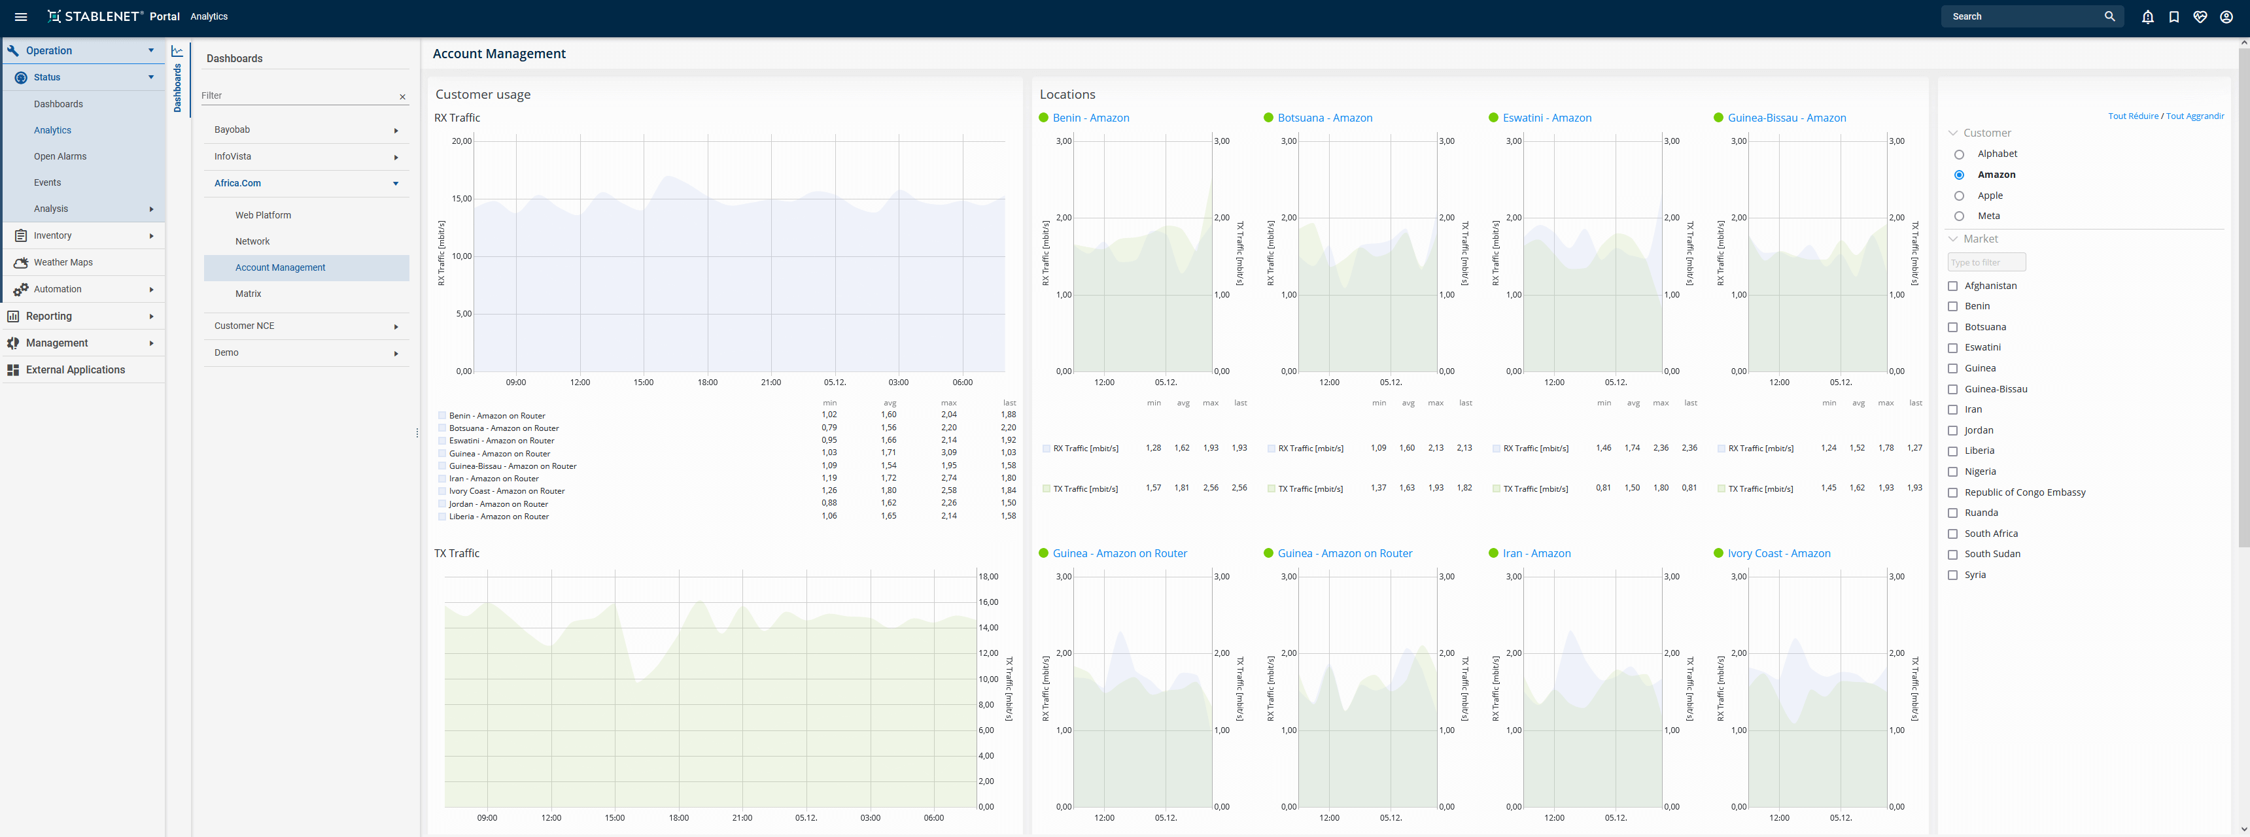
Task: Open Botsuana - Amazon location link
Action: coord(1325,118)
